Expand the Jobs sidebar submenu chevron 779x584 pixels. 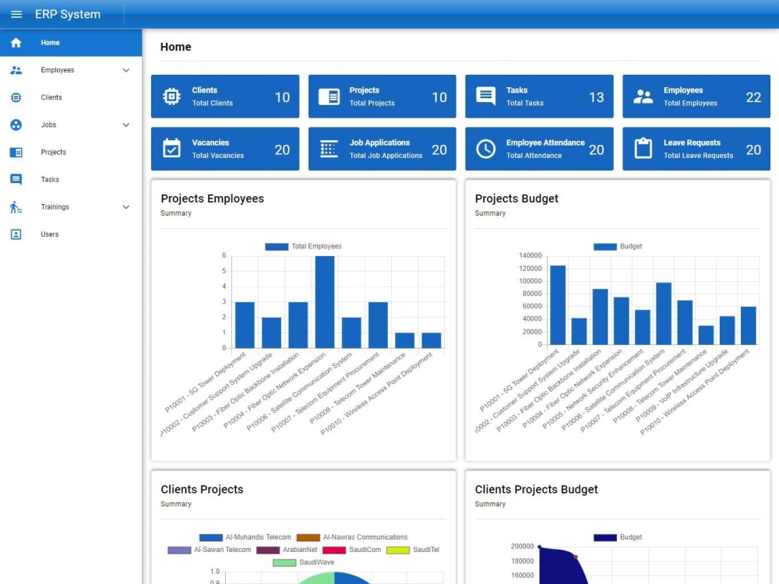[126, 125]
